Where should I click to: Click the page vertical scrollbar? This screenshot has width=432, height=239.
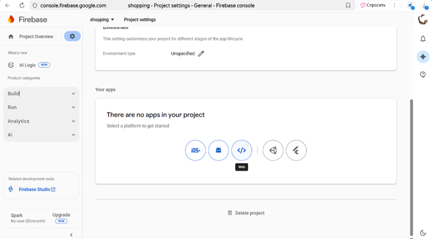(x=411, y=167)
